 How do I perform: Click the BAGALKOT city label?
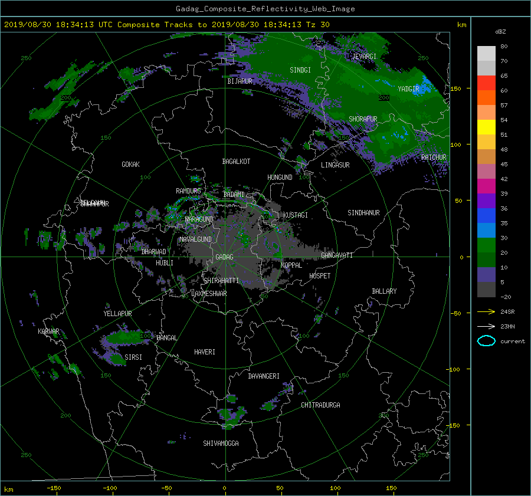coord(236,162)
